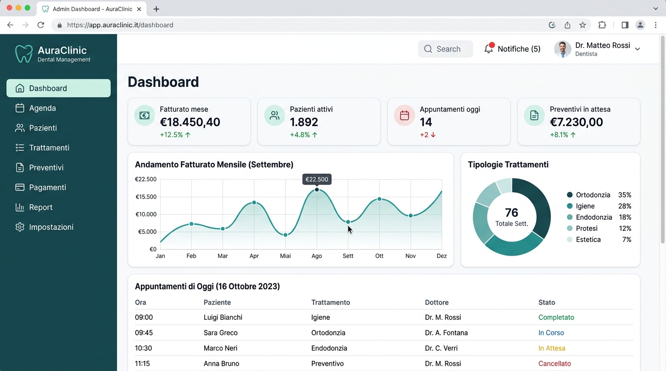Click patient name Marco Neri
The width and height of the screenshot is (666, 371).
220,348
